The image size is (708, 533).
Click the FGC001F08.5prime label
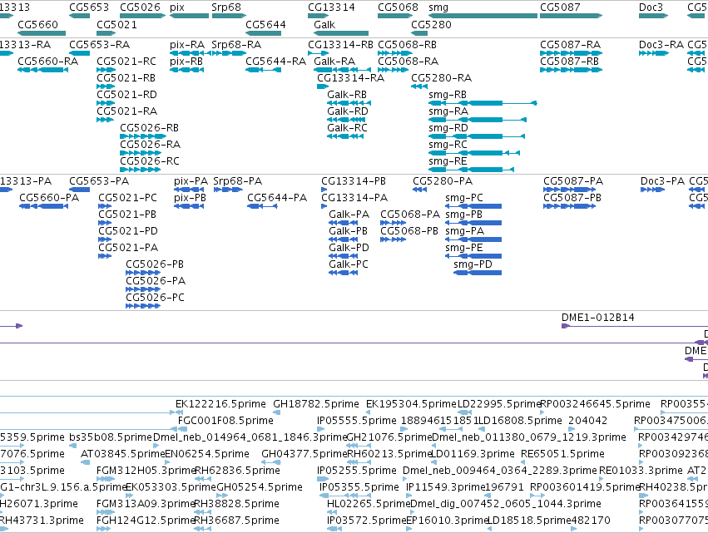click(225, 420)
